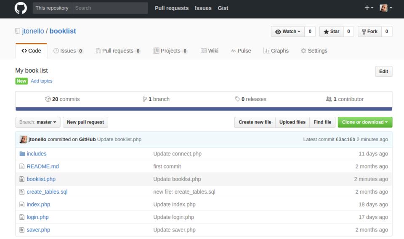Click the tag icon beside 0 releases

click(x=237, y=99)
